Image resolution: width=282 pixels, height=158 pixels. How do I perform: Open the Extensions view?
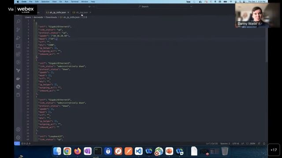18,54
